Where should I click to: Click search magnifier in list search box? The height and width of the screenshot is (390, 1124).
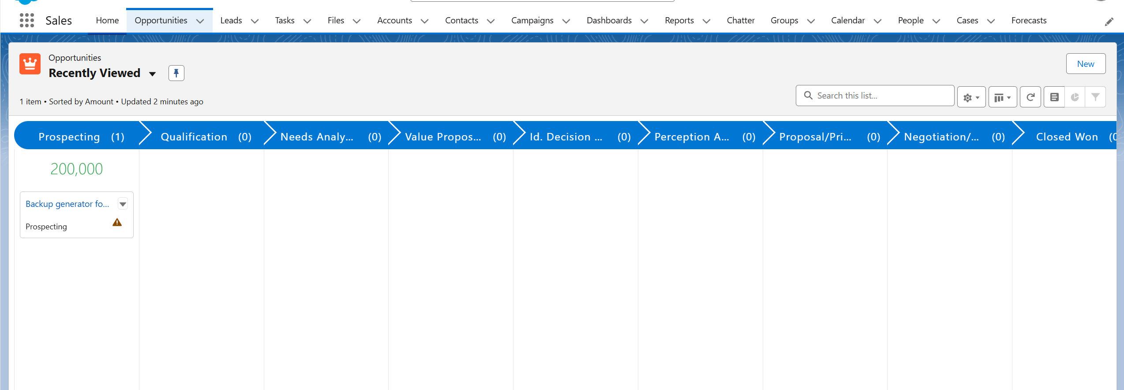808,96
